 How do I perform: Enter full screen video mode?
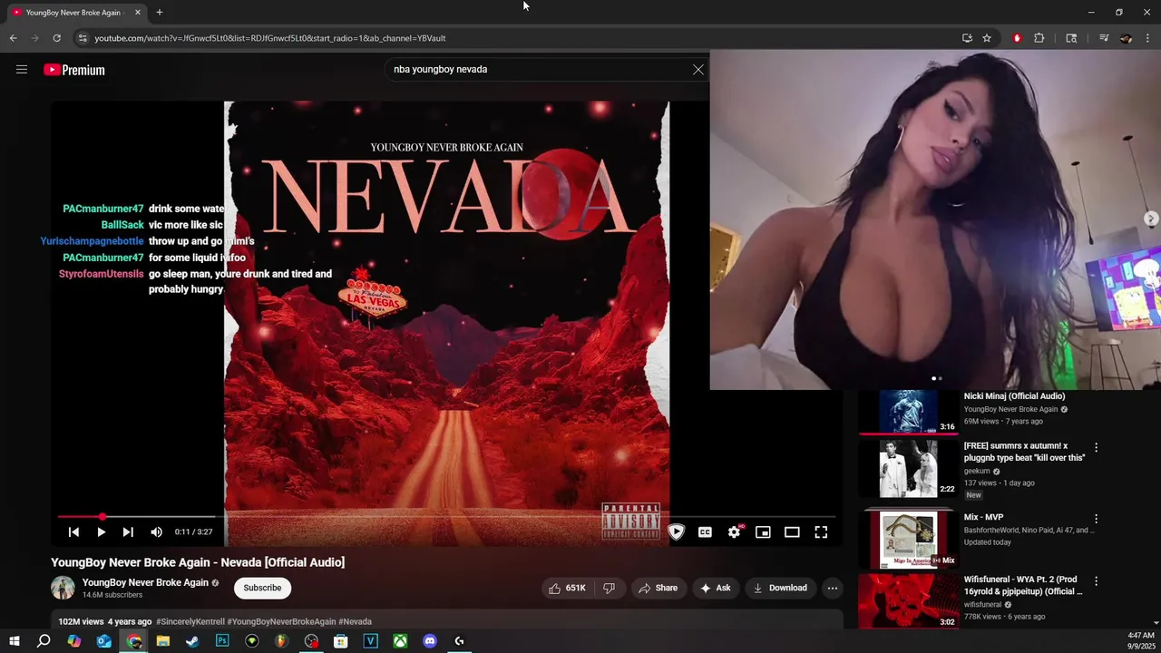click(x=821, y=532)
